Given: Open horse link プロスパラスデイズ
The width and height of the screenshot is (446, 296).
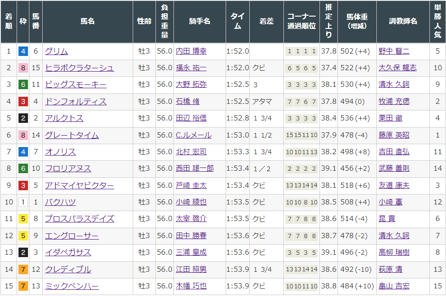Looking at the screenshot, I should coord(79,219).
